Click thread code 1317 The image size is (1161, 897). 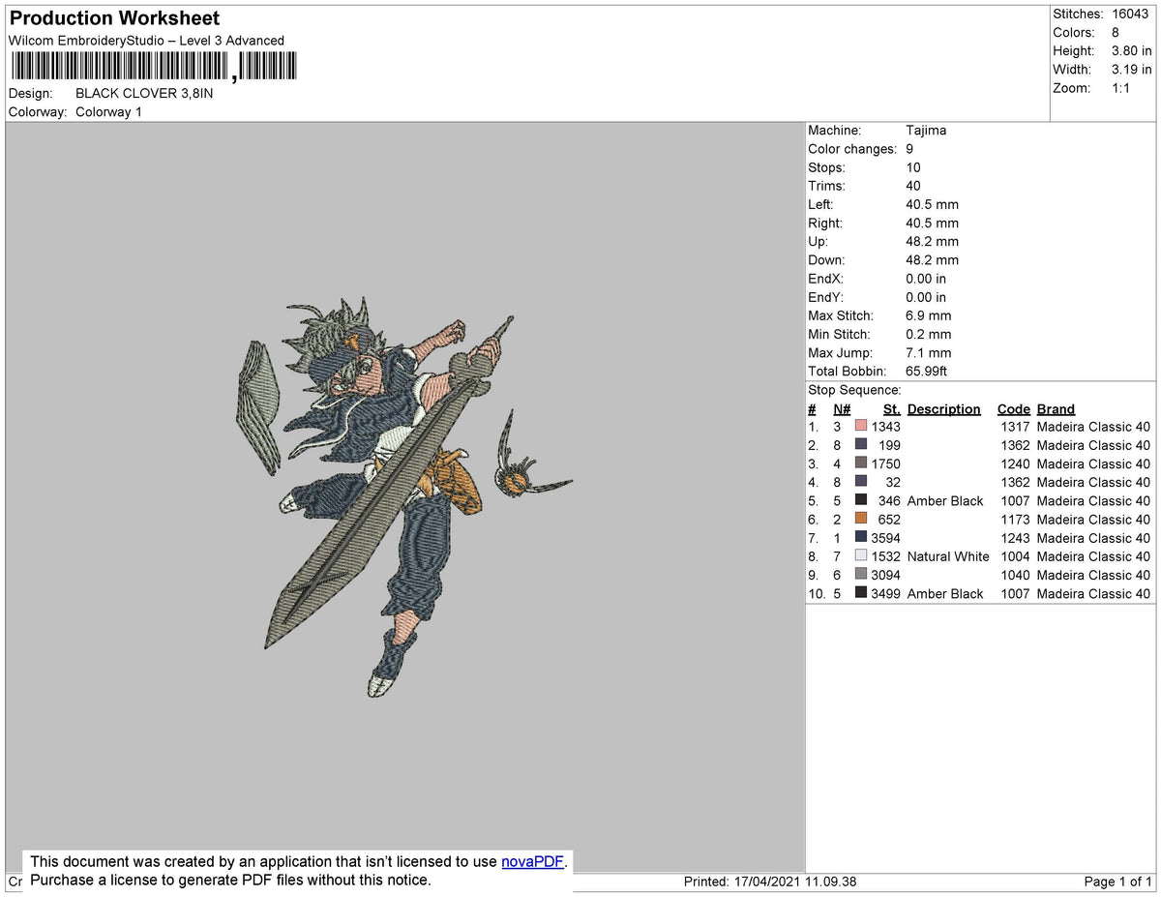tap(1014, 427)
